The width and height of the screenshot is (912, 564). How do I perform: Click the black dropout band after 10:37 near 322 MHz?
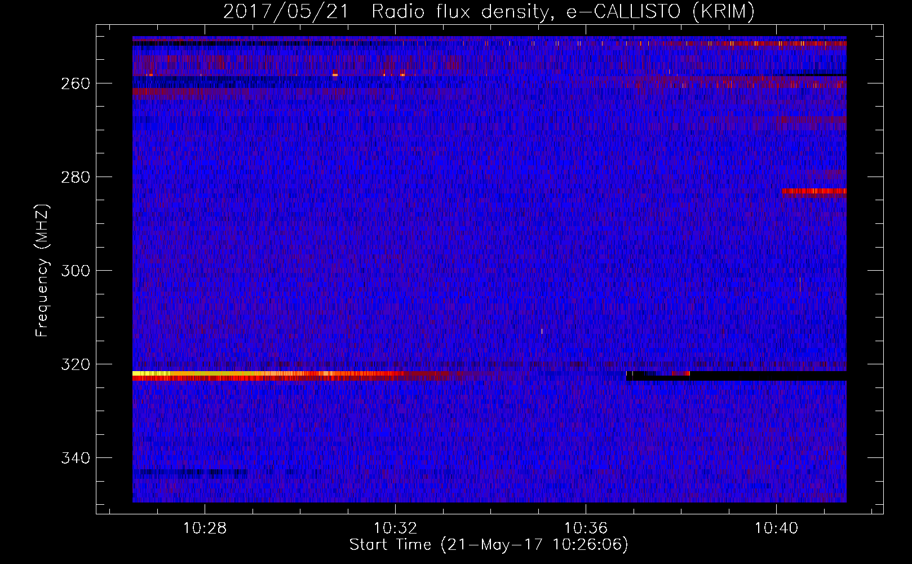point(736,376)
